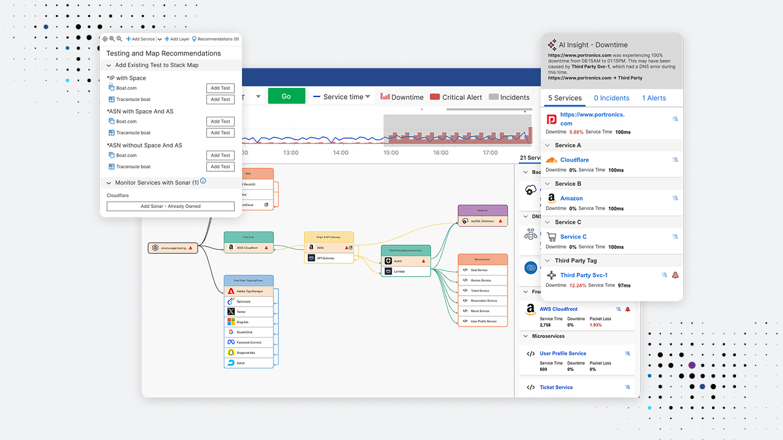The width and height of the screenshot is (783, 440).
Task: Click the Facebook Connect Meta logo
Action: coord(231,342)
